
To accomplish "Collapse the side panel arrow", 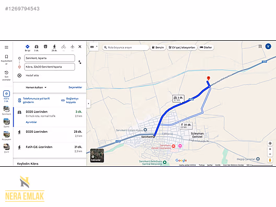I will tap(88, 103).
